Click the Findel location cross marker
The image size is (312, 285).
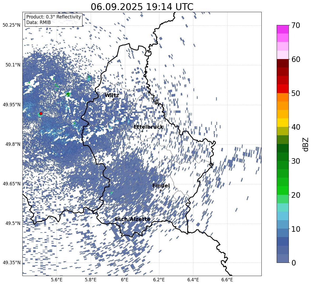[x=161, y=190]
